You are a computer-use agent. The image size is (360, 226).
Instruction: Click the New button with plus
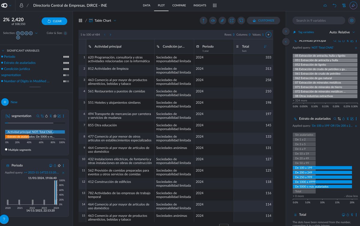coord(9,102)
